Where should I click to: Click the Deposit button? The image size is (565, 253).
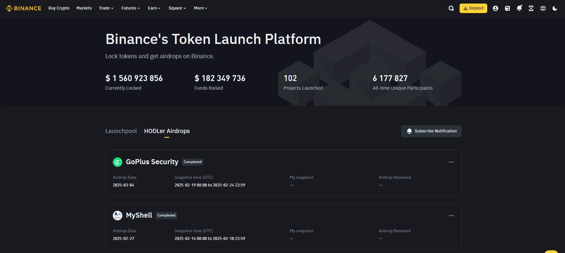473,8
